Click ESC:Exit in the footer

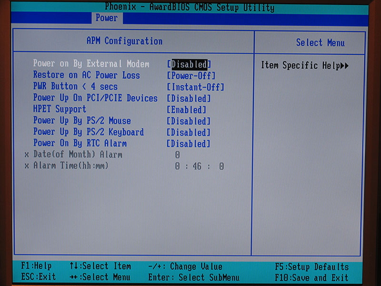39,277
